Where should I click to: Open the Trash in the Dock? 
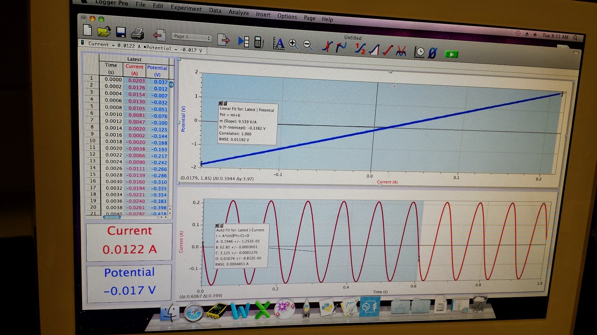(x=479, y=303)
